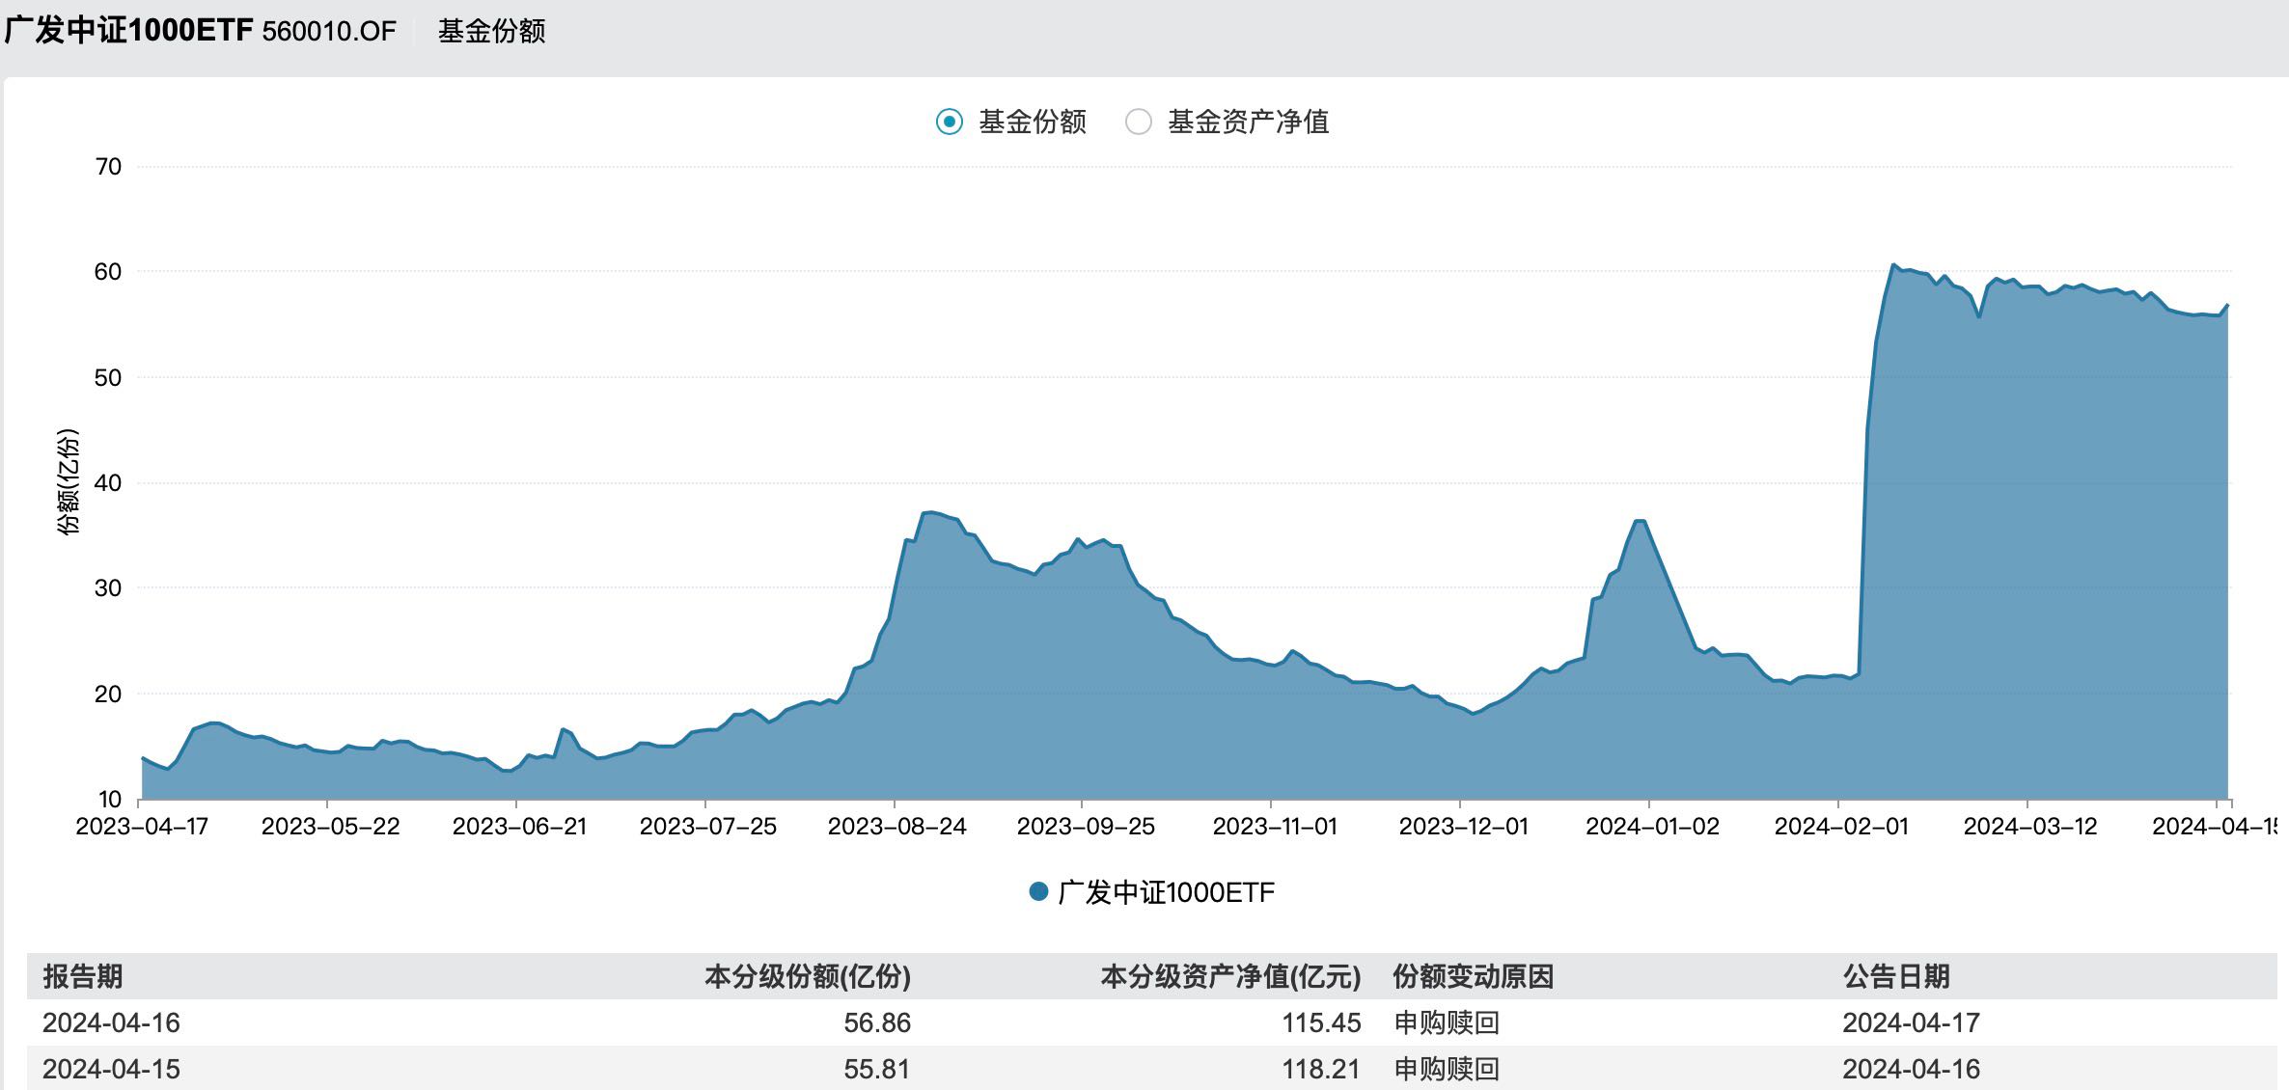2289x1090 pixels.
Task: Click x-axis date label 2023-09-25
Action: 1086,827
